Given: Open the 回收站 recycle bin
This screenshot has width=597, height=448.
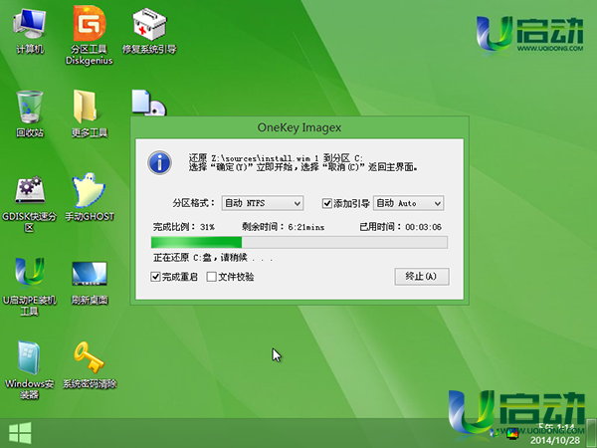Looking at the screenshot, I should pyautogui.click(x=30, y=113).
